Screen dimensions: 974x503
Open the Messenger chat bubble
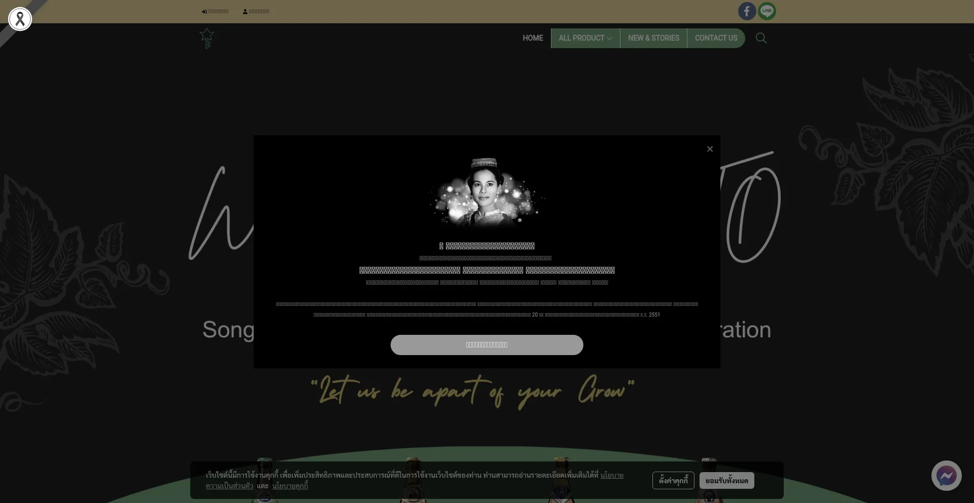[946, 476]
